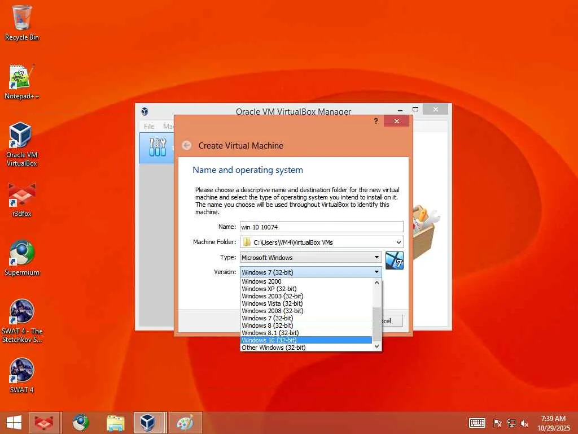Select the SWAT 4 desktop shortcut
The width and height of the screenshot is (578, 434).
[22, 376]
